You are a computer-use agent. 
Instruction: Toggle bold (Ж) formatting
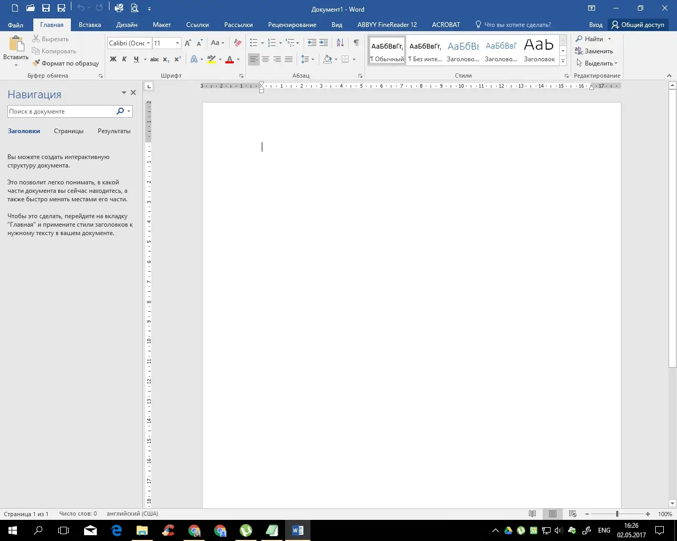point(113,59)
